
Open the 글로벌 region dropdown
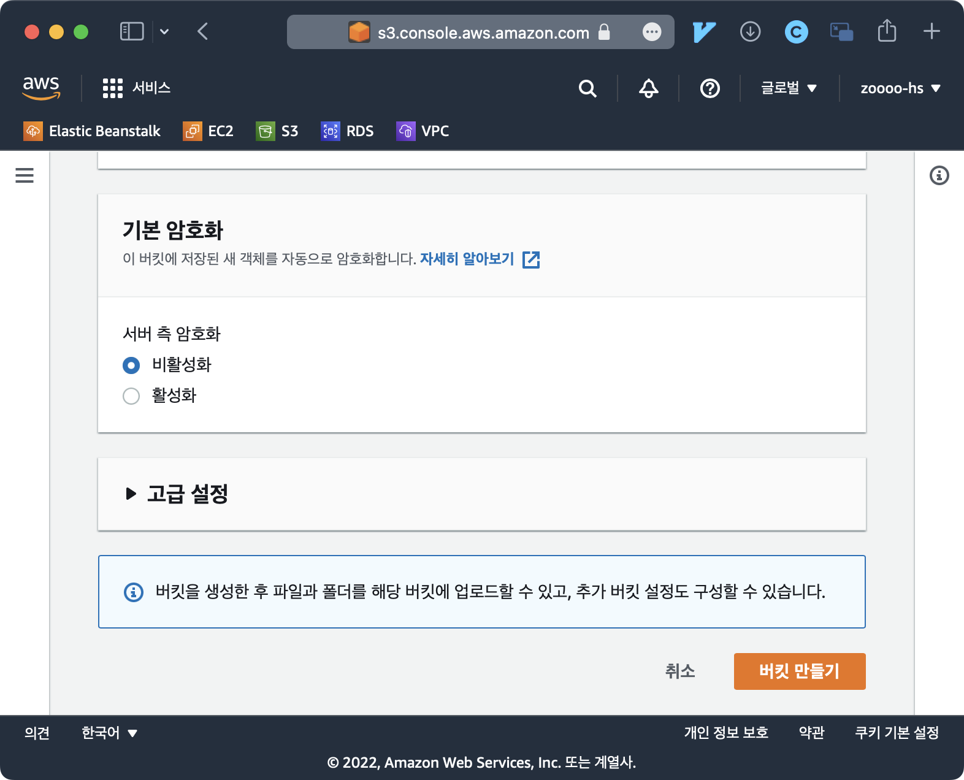pos(789,88)
